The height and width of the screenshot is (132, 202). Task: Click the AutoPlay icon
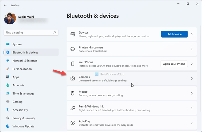tap(73, 123)
